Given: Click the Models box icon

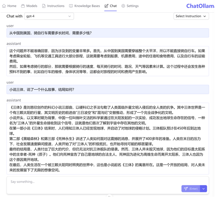Looking at the screenshot, I should pos(23,6).
